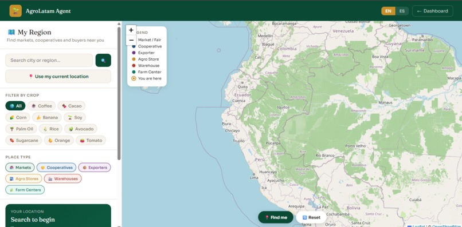Zoom in the map
This screenshot has width=462, height=227.
131,30
